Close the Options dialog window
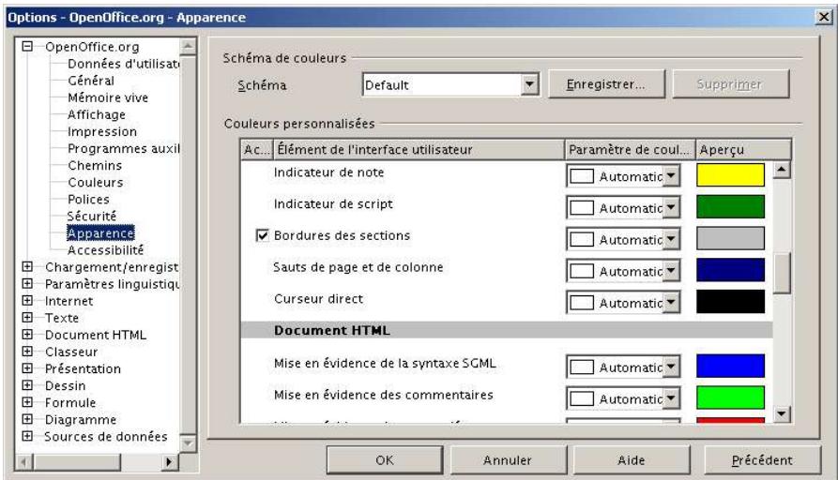Screen dimensions: 838x480 pos(824,17)
